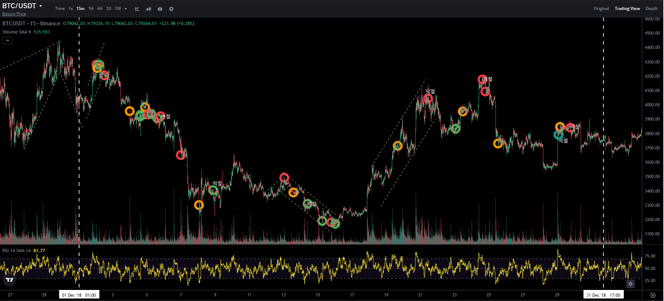Click the time axis label 21
This screenshot has height=301, width=664.
tap(420, 295)
